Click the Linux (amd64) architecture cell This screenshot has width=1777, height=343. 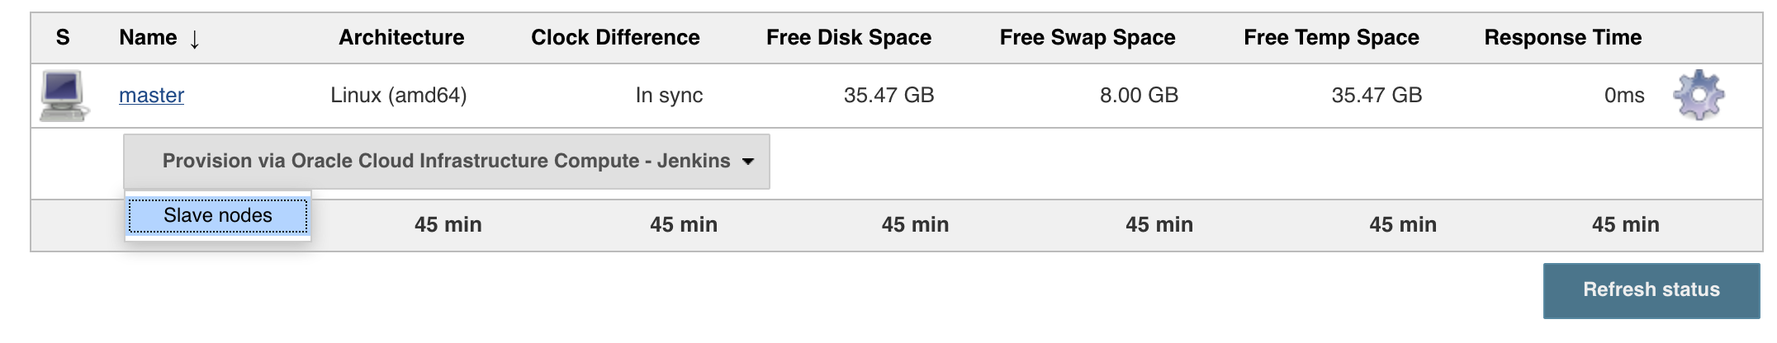(x=398, y=96)
